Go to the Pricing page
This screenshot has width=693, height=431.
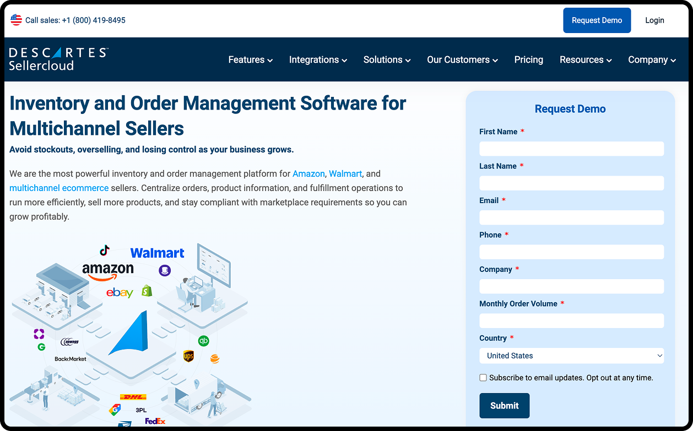click(529, 59)
